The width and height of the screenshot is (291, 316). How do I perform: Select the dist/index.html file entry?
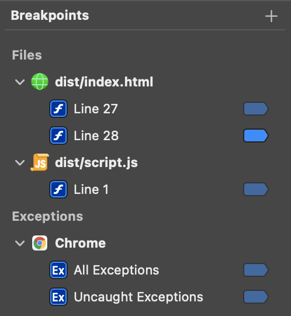pos(104,82)
